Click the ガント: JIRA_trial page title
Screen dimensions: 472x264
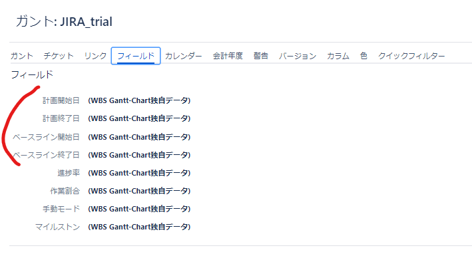(x=64, y=22)
